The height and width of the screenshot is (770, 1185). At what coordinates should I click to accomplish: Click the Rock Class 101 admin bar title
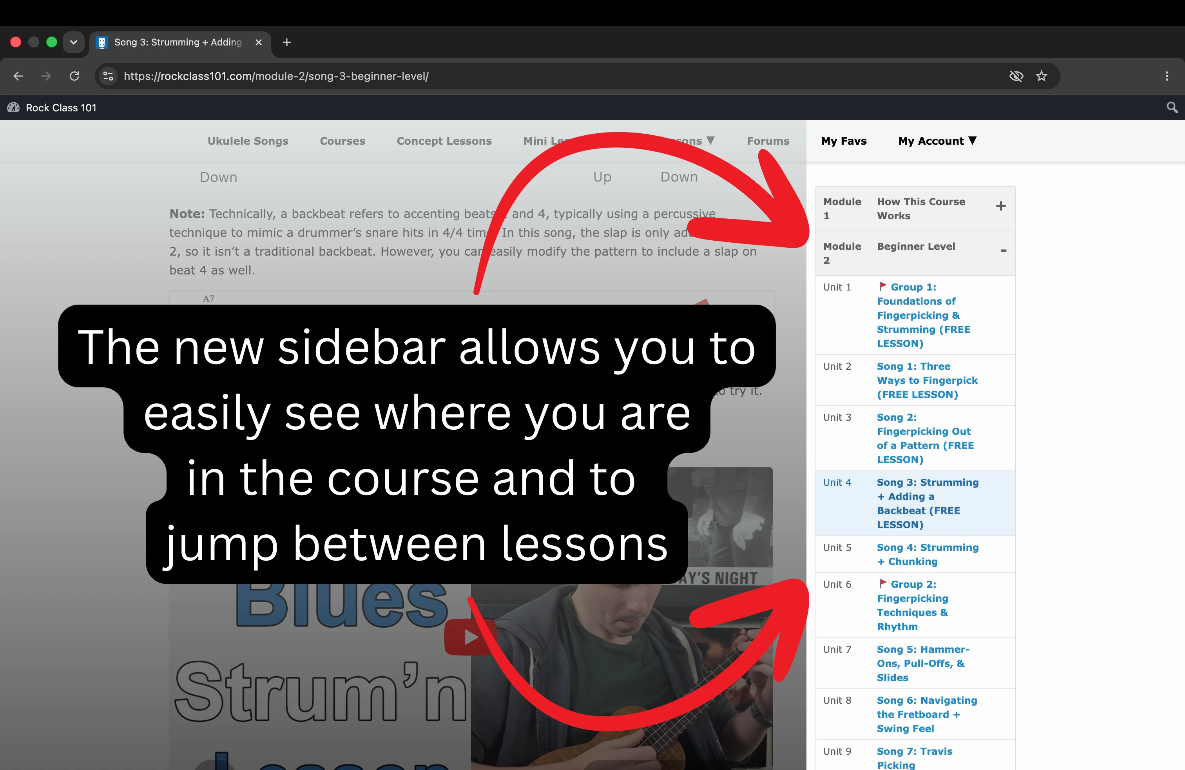61,107
